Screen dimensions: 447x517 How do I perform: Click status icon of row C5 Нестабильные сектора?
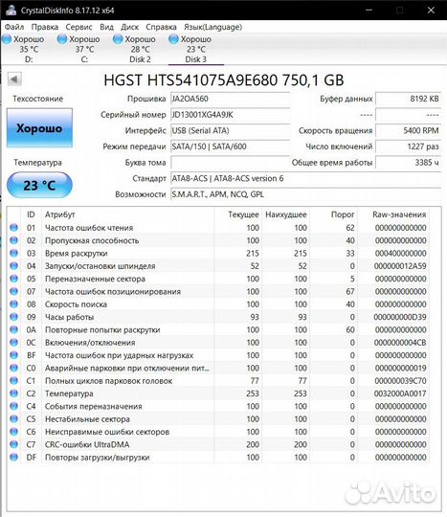click(x=13, y=418)
